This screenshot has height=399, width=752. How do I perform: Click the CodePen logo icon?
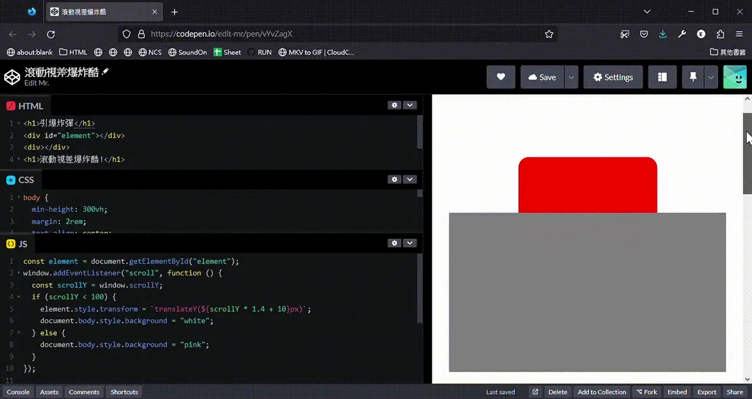coord(12,77)
